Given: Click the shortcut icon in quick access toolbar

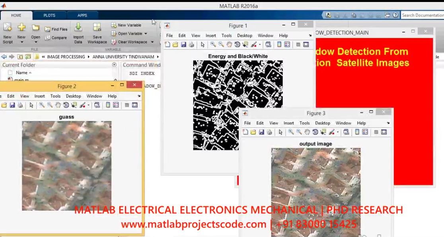Looking at the screenshot, I should (x=328, y=15).
